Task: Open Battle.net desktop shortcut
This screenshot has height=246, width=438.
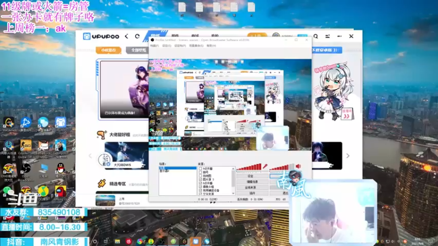Action: (x=26, y=122)
